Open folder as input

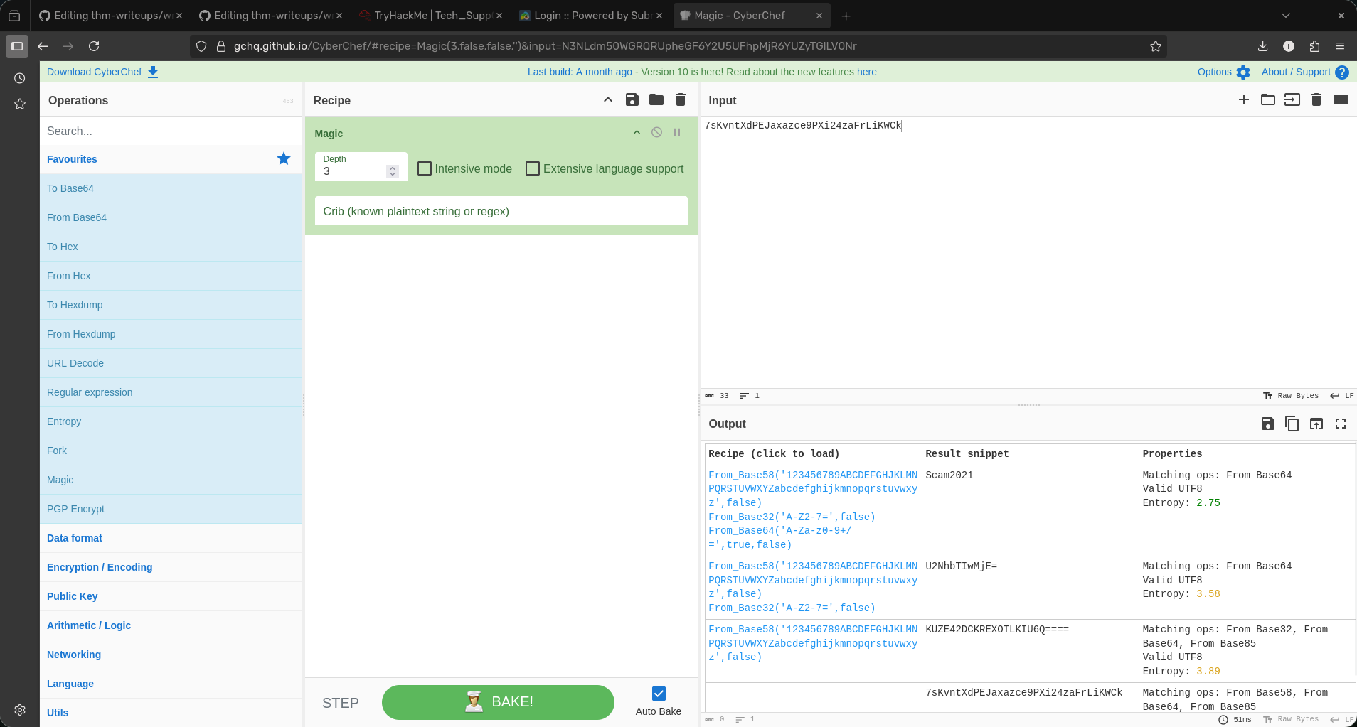(x=1267, y=100)
